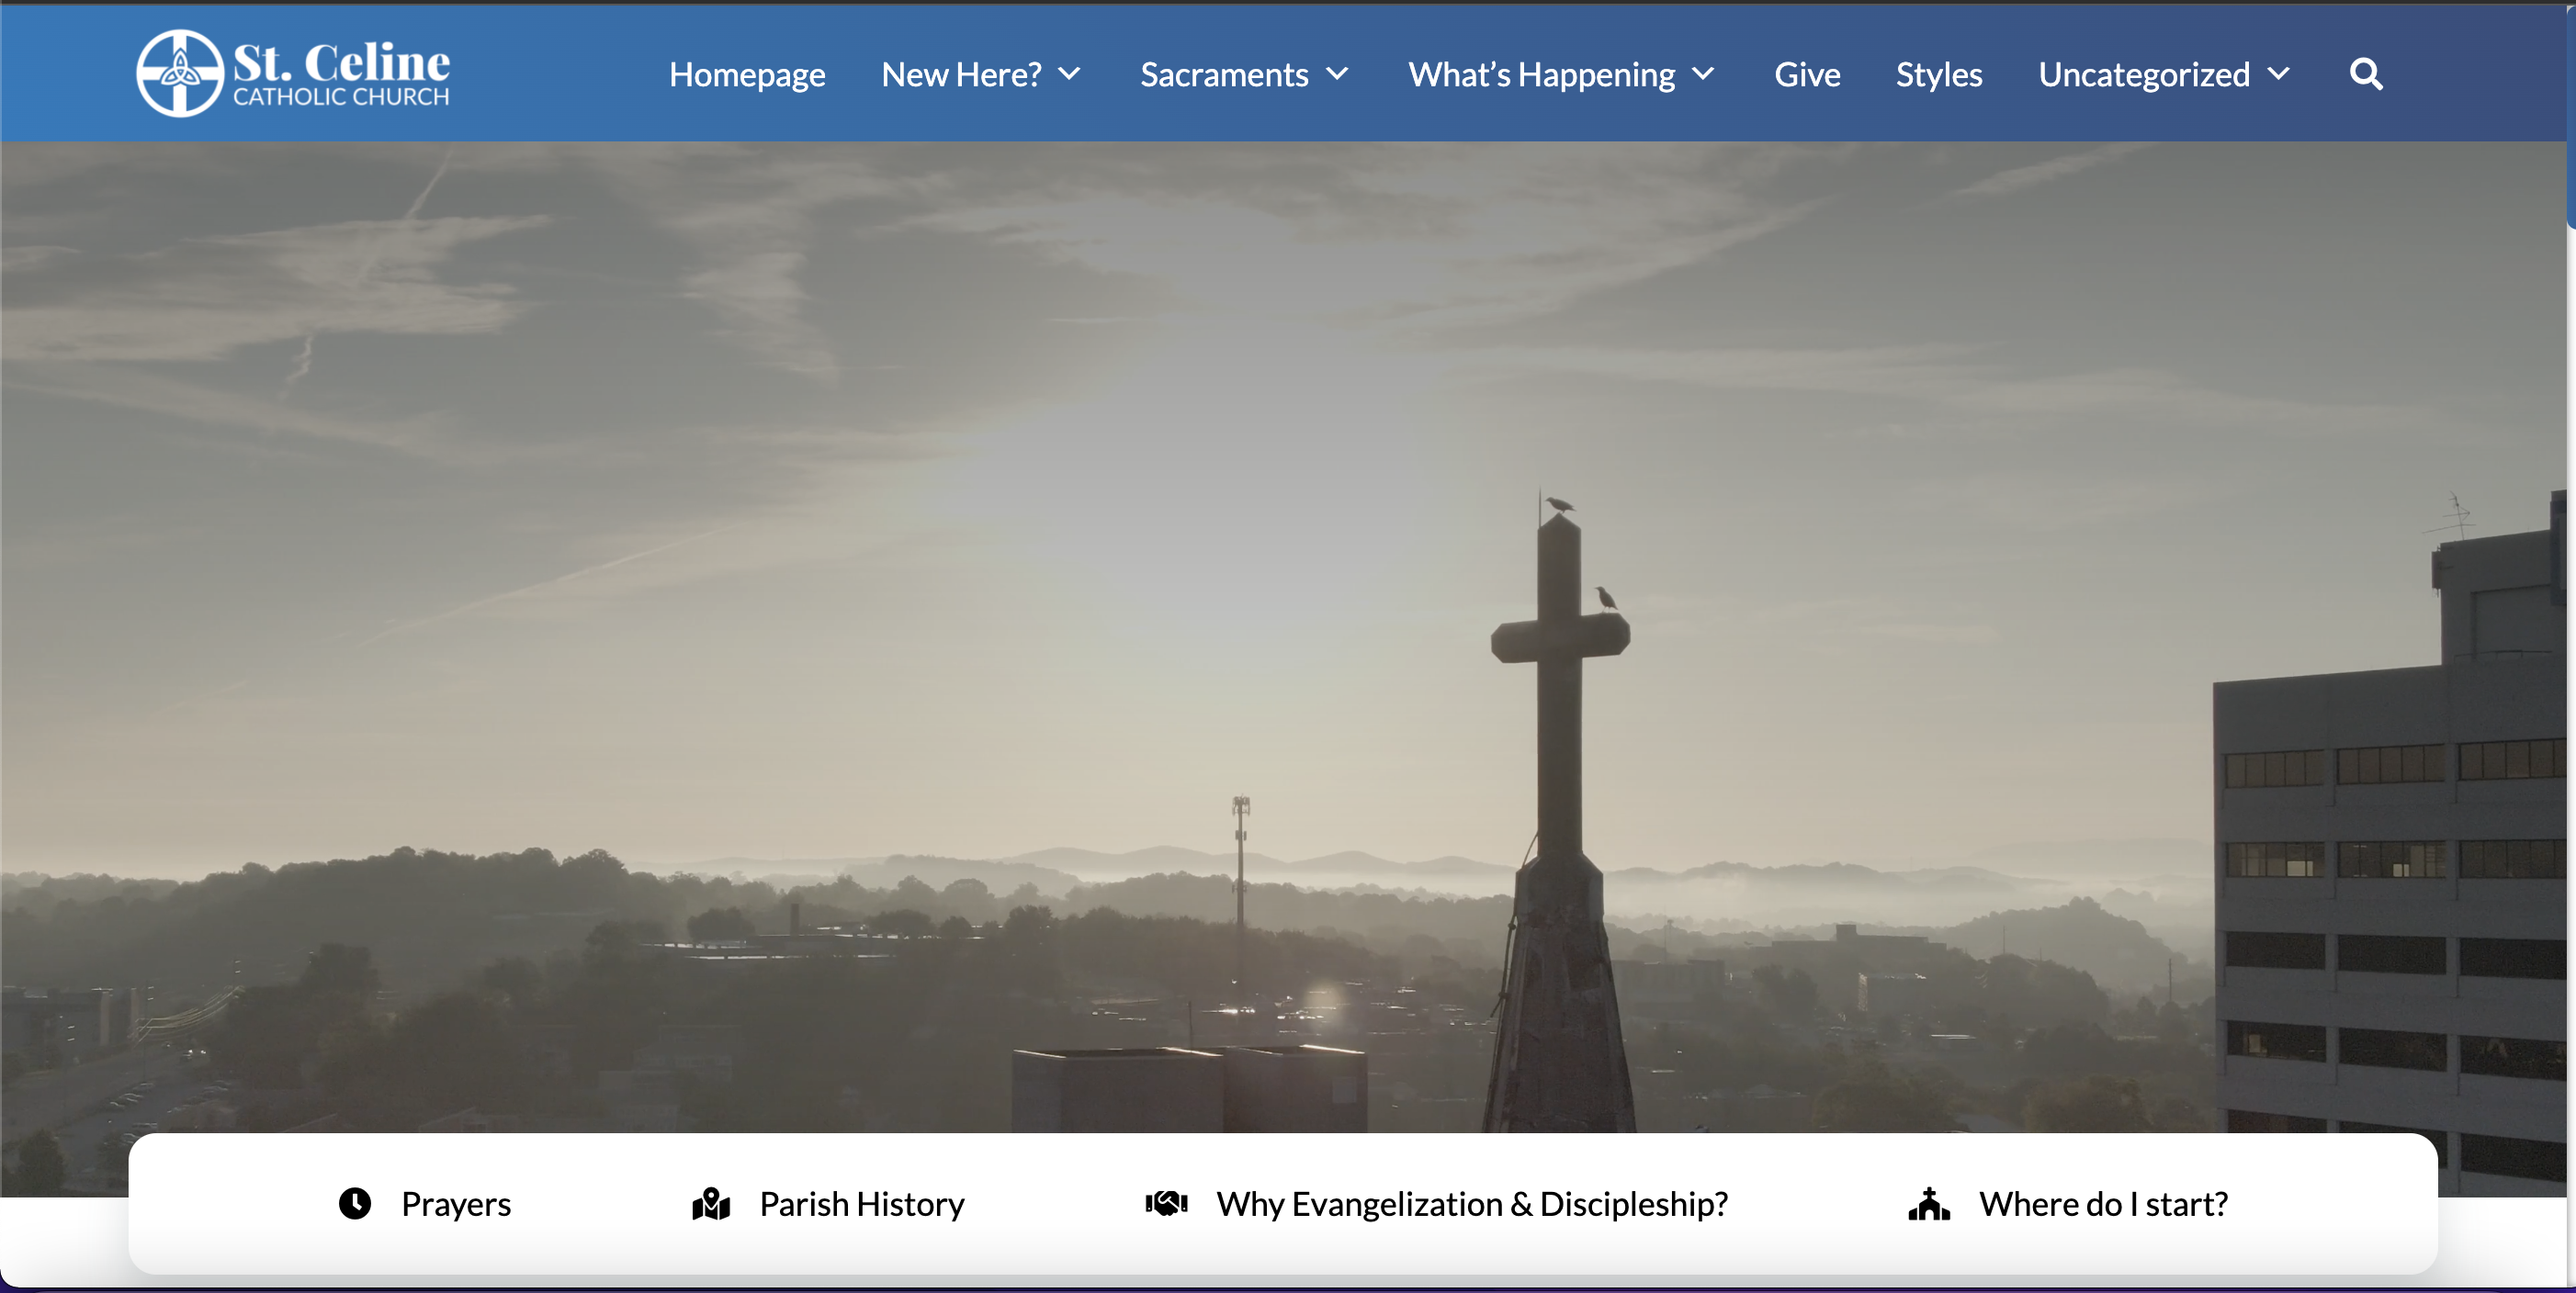Go to the Homepage menu item

[747, 75]
